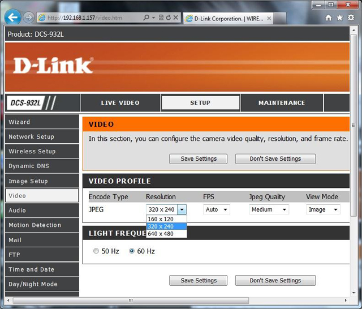Viewport: 362px width, 309px height.
Task: Open the browser Tools gear icon
Action: pos(351,18)
